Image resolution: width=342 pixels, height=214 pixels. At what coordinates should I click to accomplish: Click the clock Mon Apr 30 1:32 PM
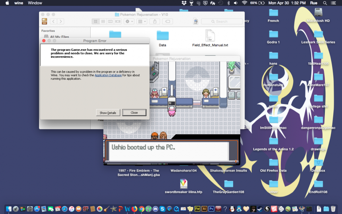[287, 3]
